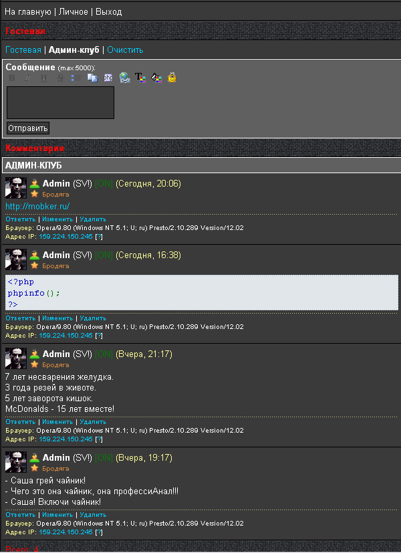
Task: Edit the McDonalds joke comment
Action: (57, 422)
